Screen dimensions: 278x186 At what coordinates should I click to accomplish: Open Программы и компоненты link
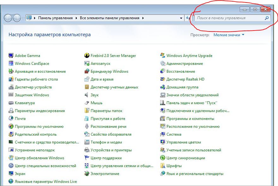190,119
